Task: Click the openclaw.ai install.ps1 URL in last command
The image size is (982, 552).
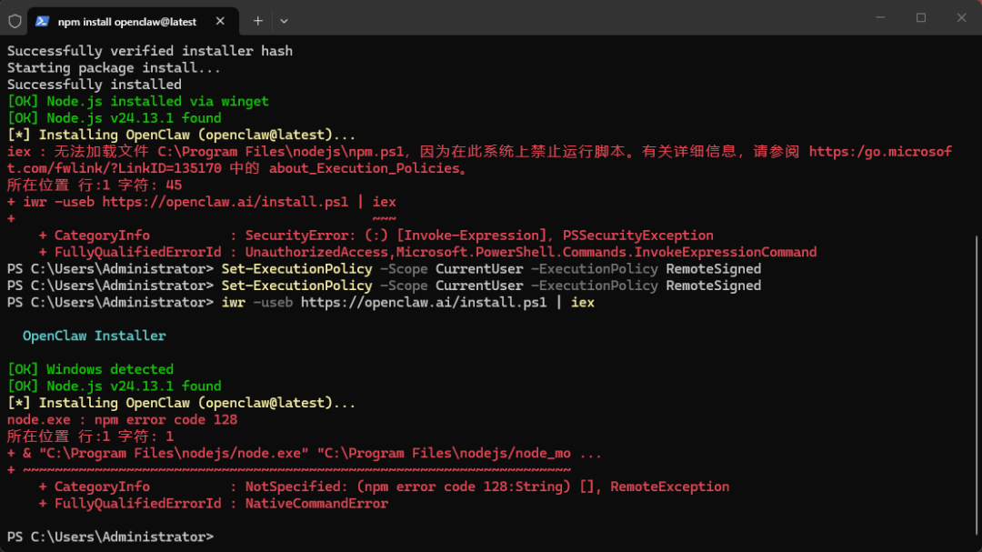Action: point(424,302)
